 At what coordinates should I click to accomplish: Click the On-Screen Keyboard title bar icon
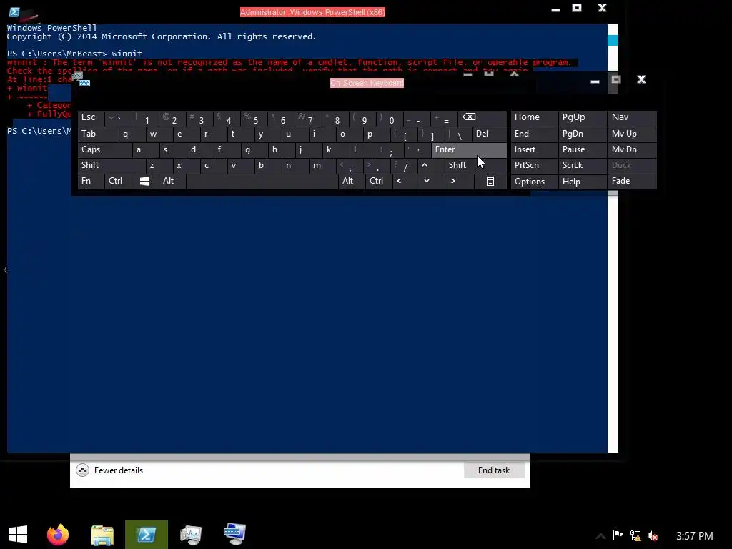[84, 83]
